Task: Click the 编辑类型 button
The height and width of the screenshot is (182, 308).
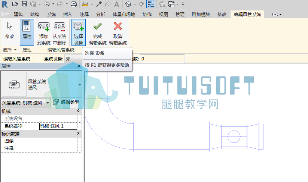Action: point(66,102)
